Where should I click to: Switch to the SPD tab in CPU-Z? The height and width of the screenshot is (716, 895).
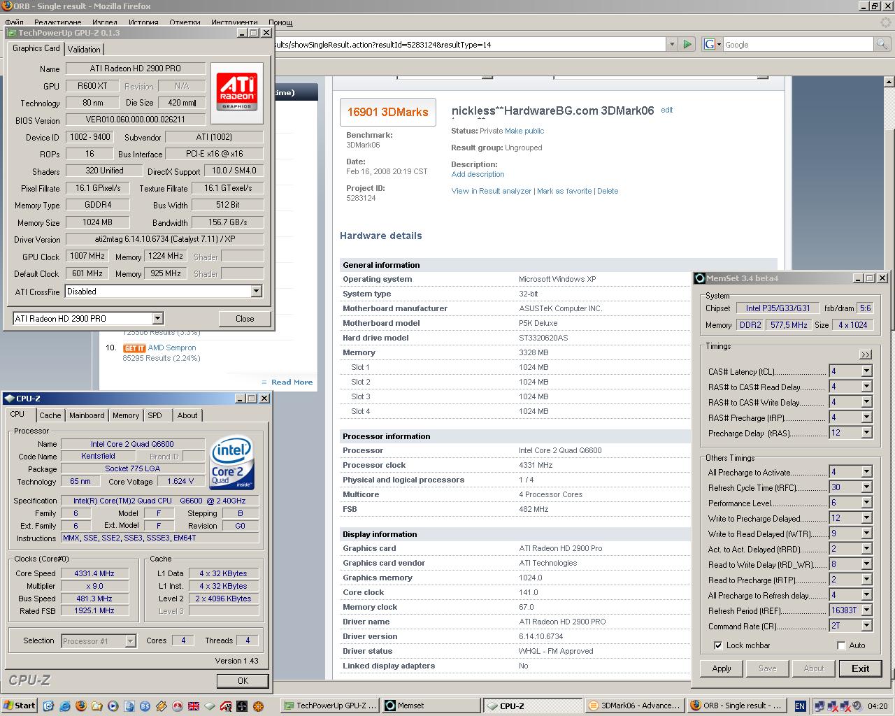(155, 415)
